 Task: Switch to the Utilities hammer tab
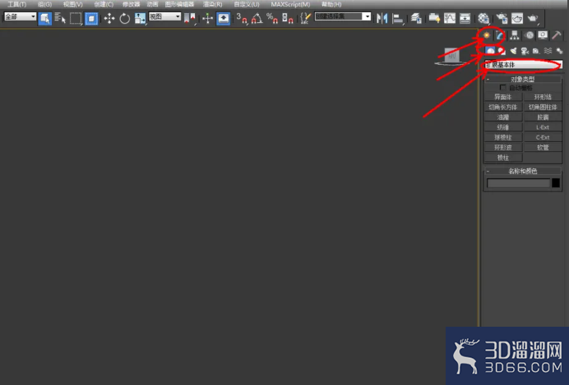557,35
